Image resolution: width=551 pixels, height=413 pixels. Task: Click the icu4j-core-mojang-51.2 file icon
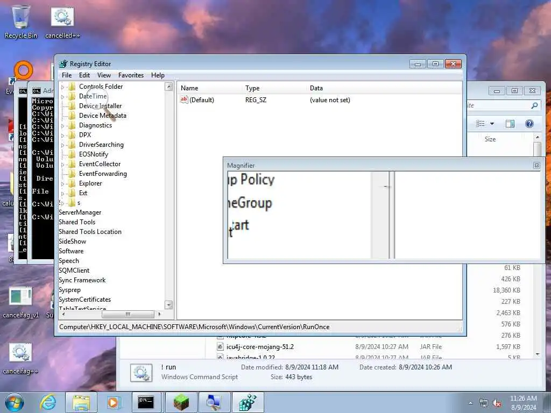pos(220,347)
